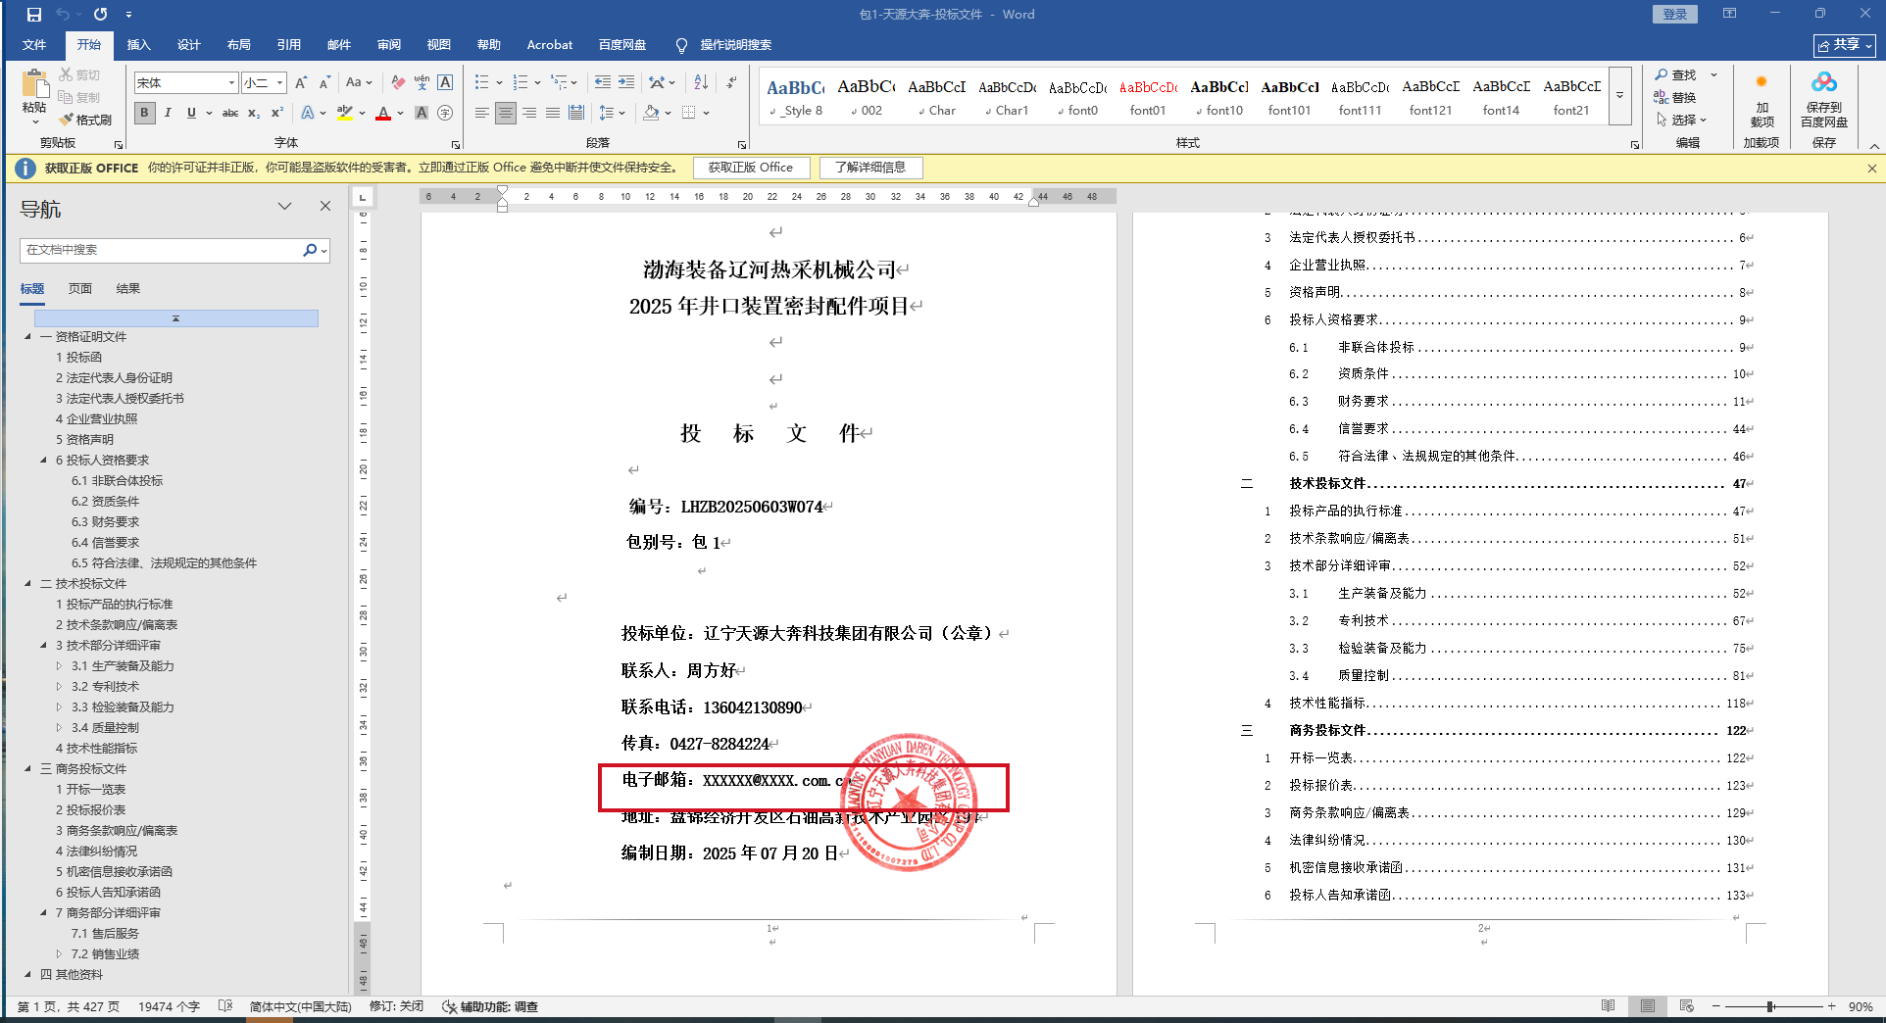Sort the selected text A to Z
This screenshot has height=1023, width=1886.
pos(701,82)
